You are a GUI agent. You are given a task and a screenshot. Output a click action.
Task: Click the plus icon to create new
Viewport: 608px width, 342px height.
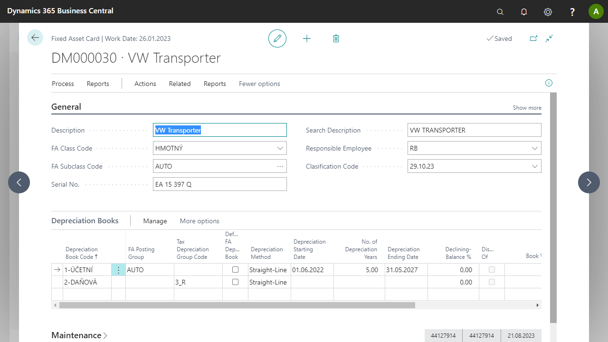click(x=307, y=38)
